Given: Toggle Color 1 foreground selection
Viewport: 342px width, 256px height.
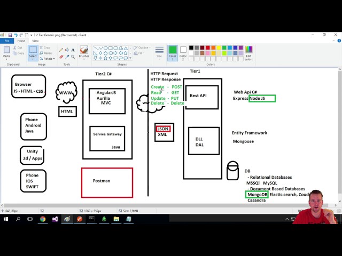Looking at the screenshot, I should click(x=173, y=52).
